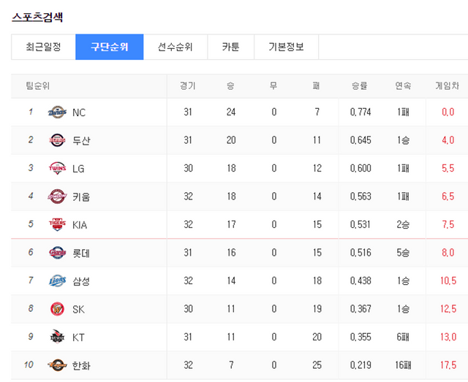Viewport: 468px width, 382px height.
Task: Click the Doosan Bears logo
Action: (x=57, y=140)
